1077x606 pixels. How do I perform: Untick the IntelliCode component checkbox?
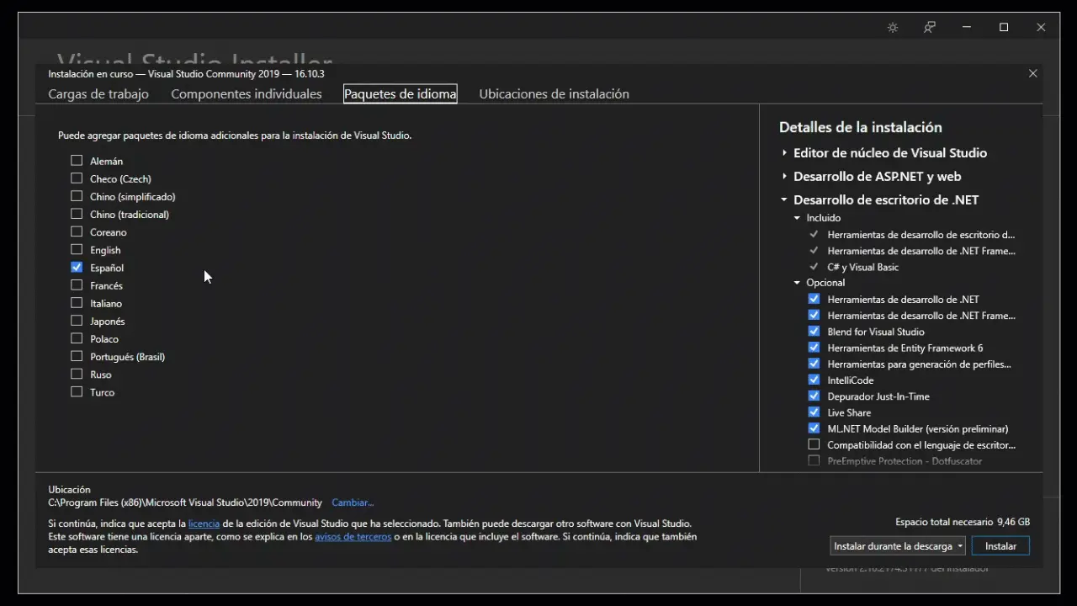[814, 380]
